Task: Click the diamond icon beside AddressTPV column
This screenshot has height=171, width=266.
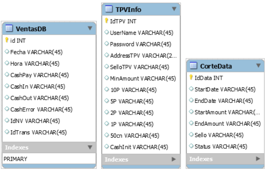Action: click(107, 55)
